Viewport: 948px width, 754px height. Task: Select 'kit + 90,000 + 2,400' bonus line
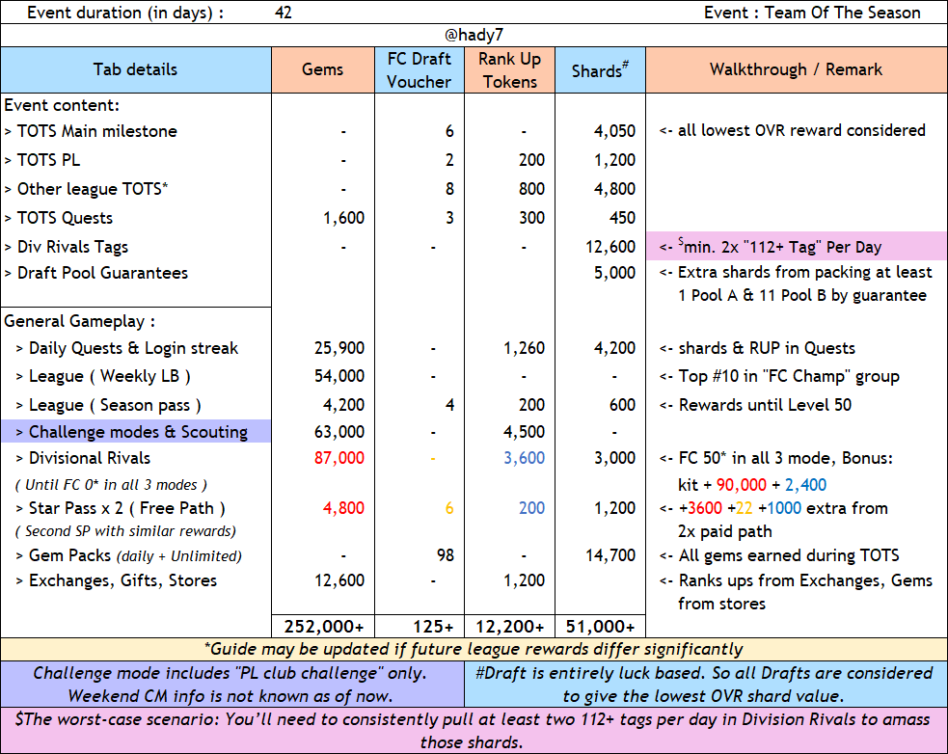(752, 485)
